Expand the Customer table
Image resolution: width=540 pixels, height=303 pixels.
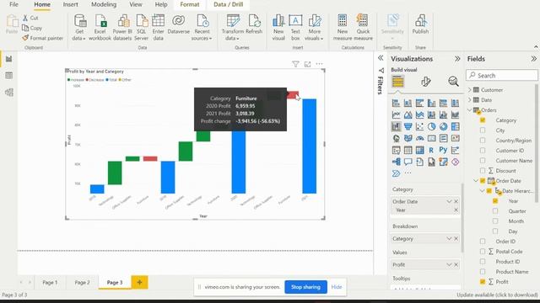tap(470, 90)
